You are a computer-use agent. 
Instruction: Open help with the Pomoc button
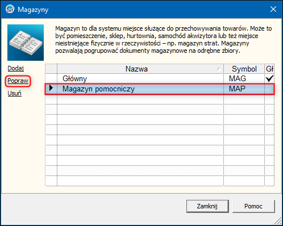click(253, 206)
